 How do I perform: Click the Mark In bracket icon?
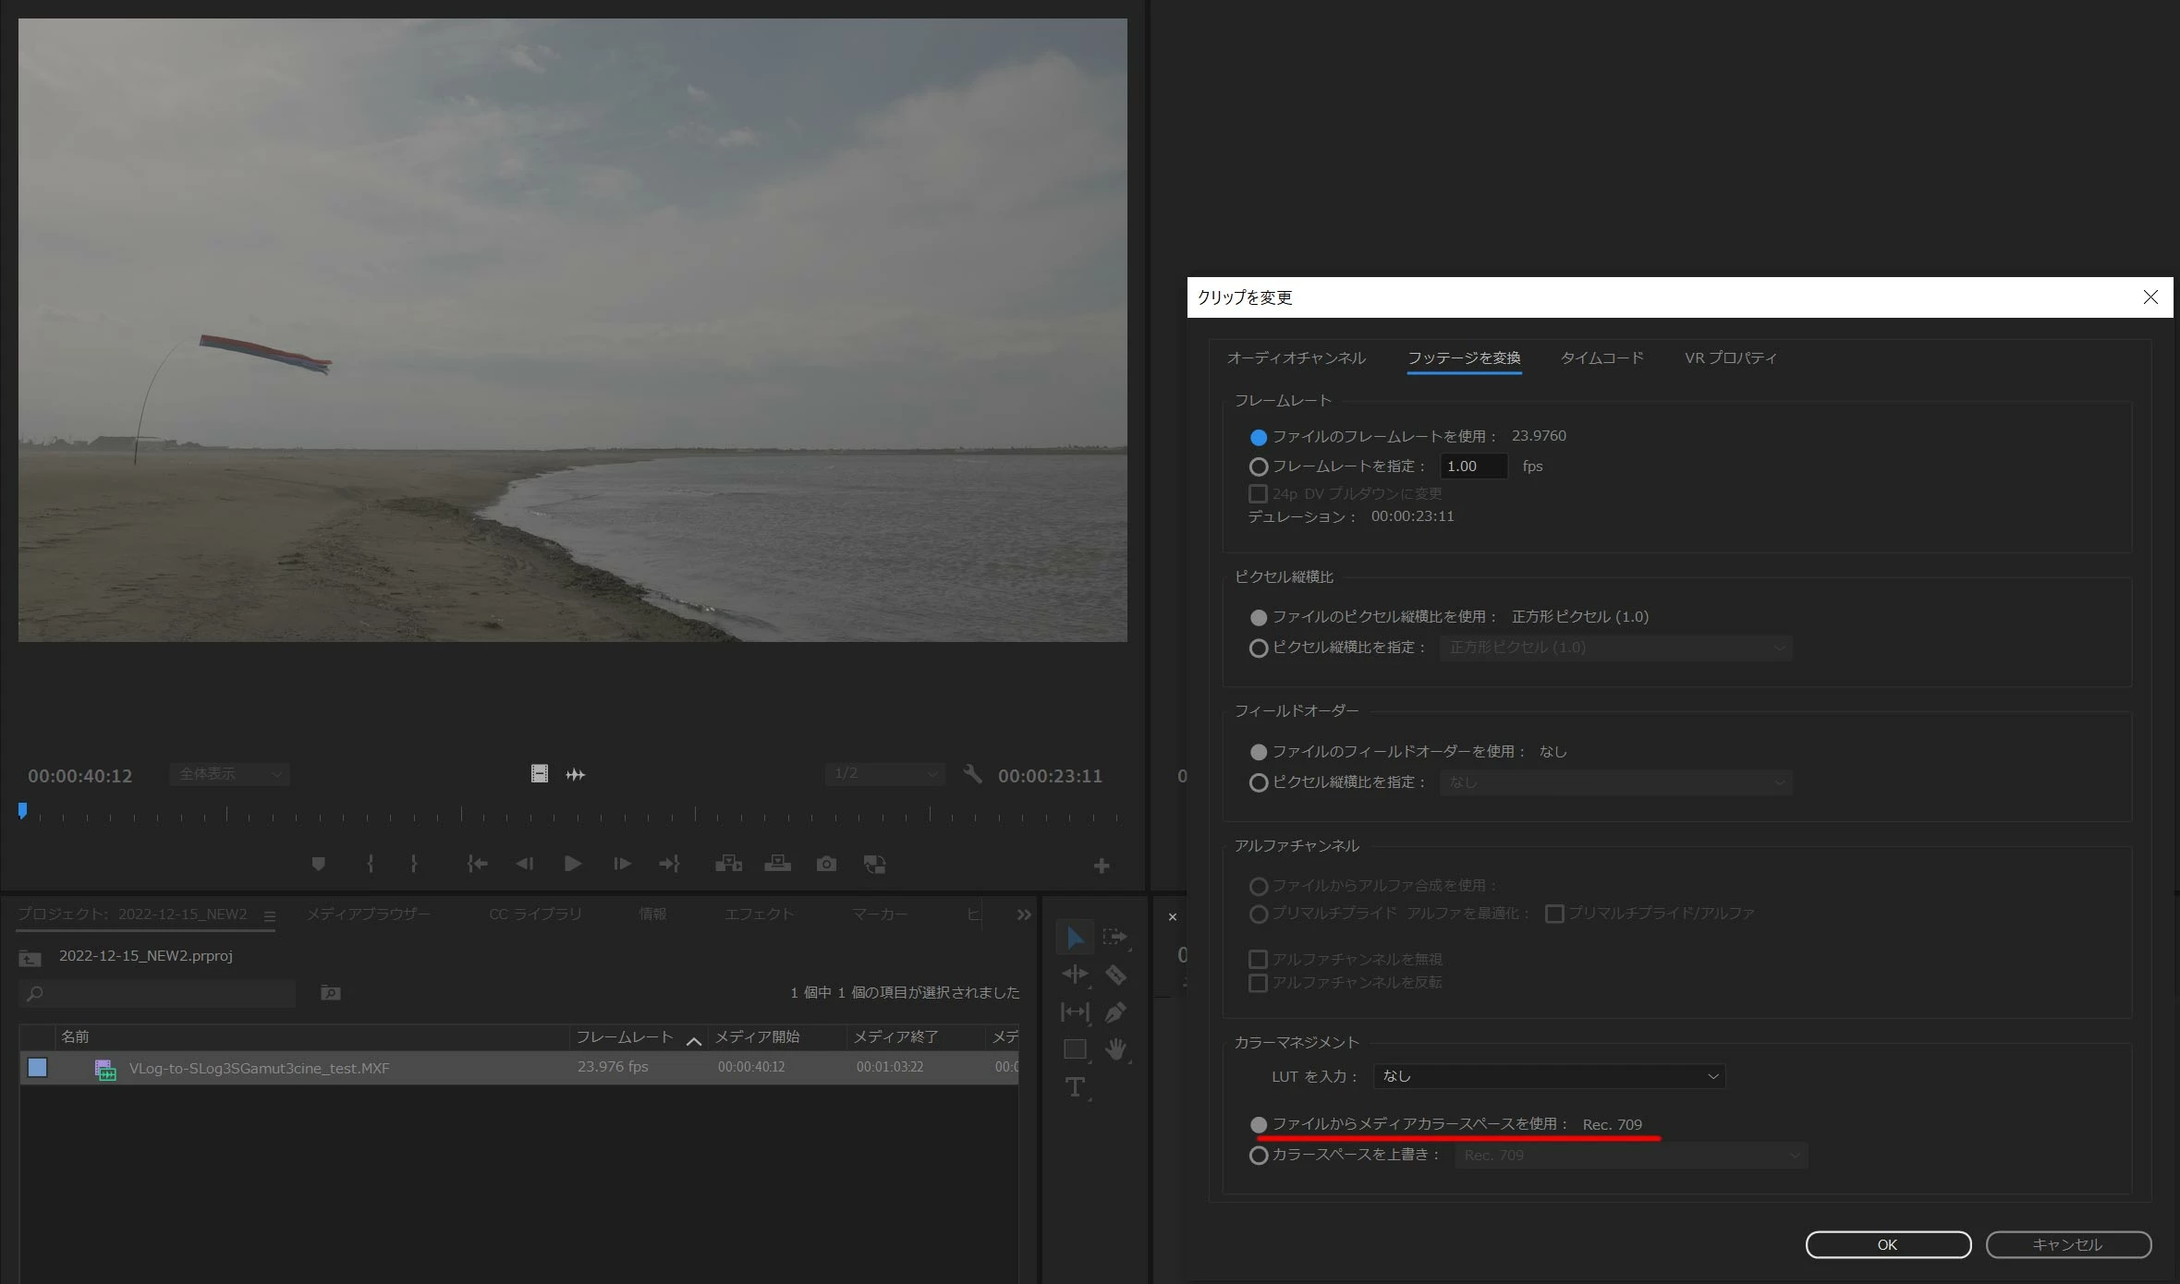point(370,864)
